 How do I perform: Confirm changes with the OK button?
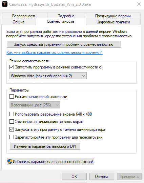[74, 176]
